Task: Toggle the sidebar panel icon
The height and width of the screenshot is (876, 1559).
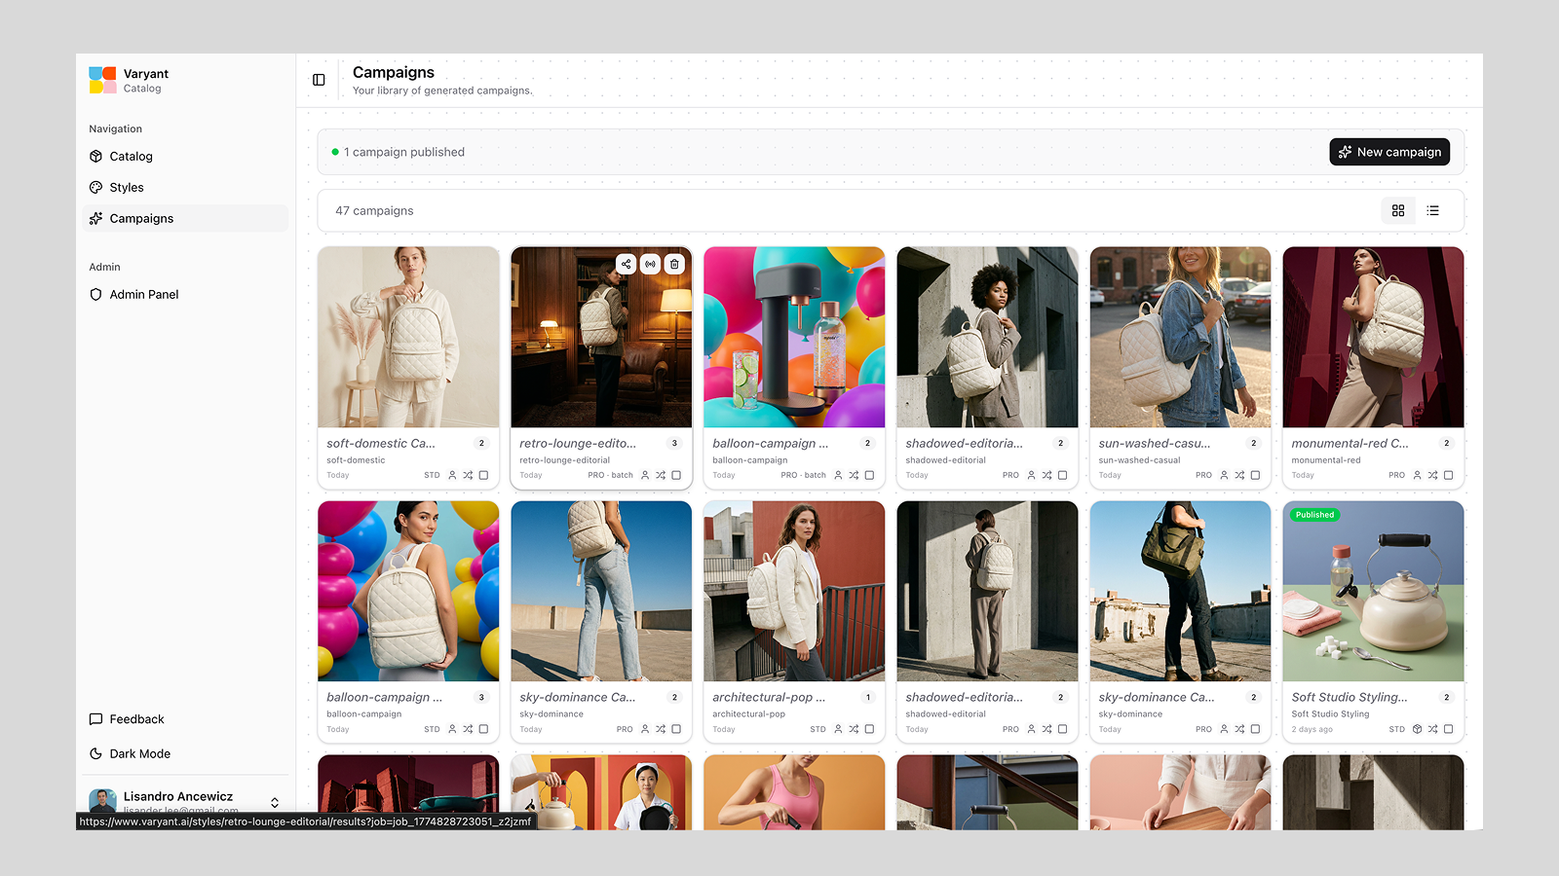Action: pyautogui.click(x=319, y=80)
